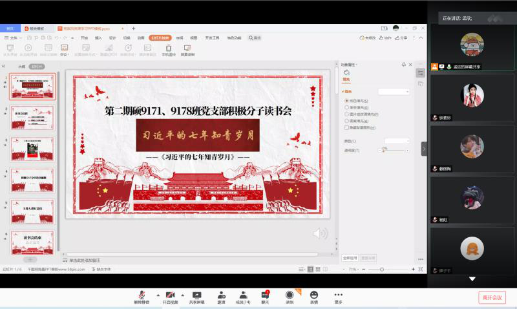The height and width of the screenshot is (309, 517).
Task: Click apply to all button
Action: pos(349,257)
